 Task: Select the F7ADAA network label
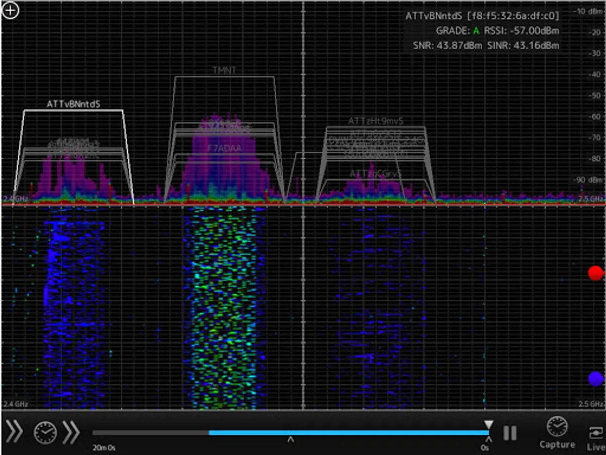(x=224, y=148)
